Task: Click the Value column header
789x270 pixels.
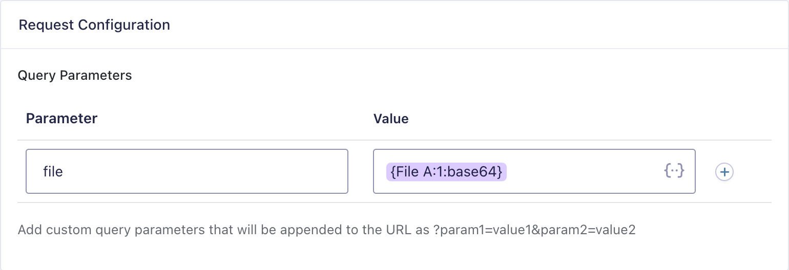Action: 391,119
